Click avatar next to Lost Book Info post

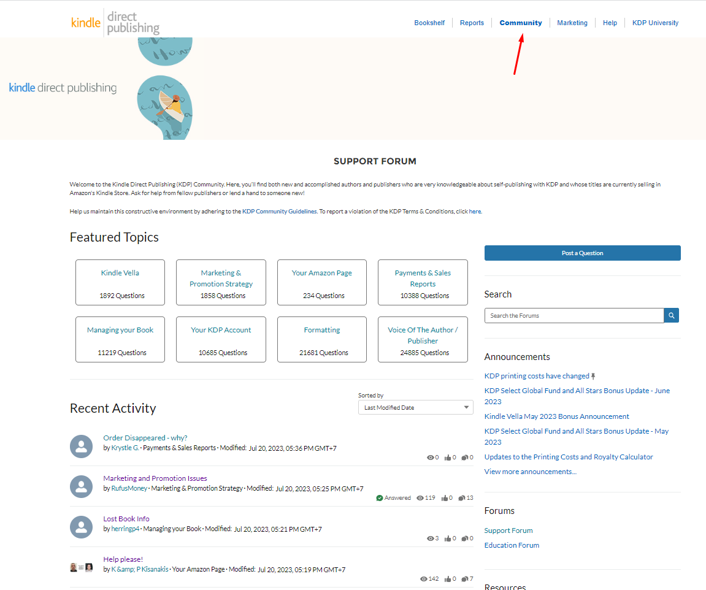click(82, 527)
